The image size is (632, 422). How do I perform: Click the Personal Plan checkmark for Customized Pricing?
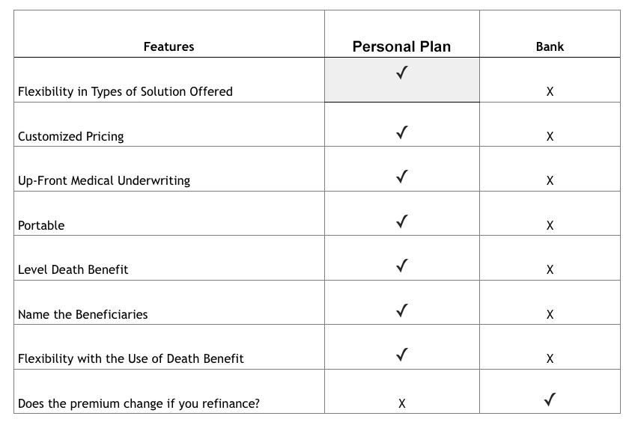coord(402,132)
